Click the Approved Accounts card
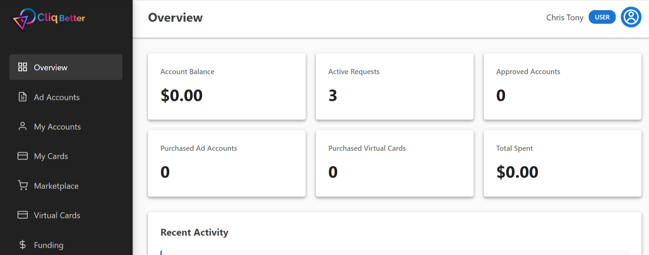 pyautogui.click(x=562, y=86)
